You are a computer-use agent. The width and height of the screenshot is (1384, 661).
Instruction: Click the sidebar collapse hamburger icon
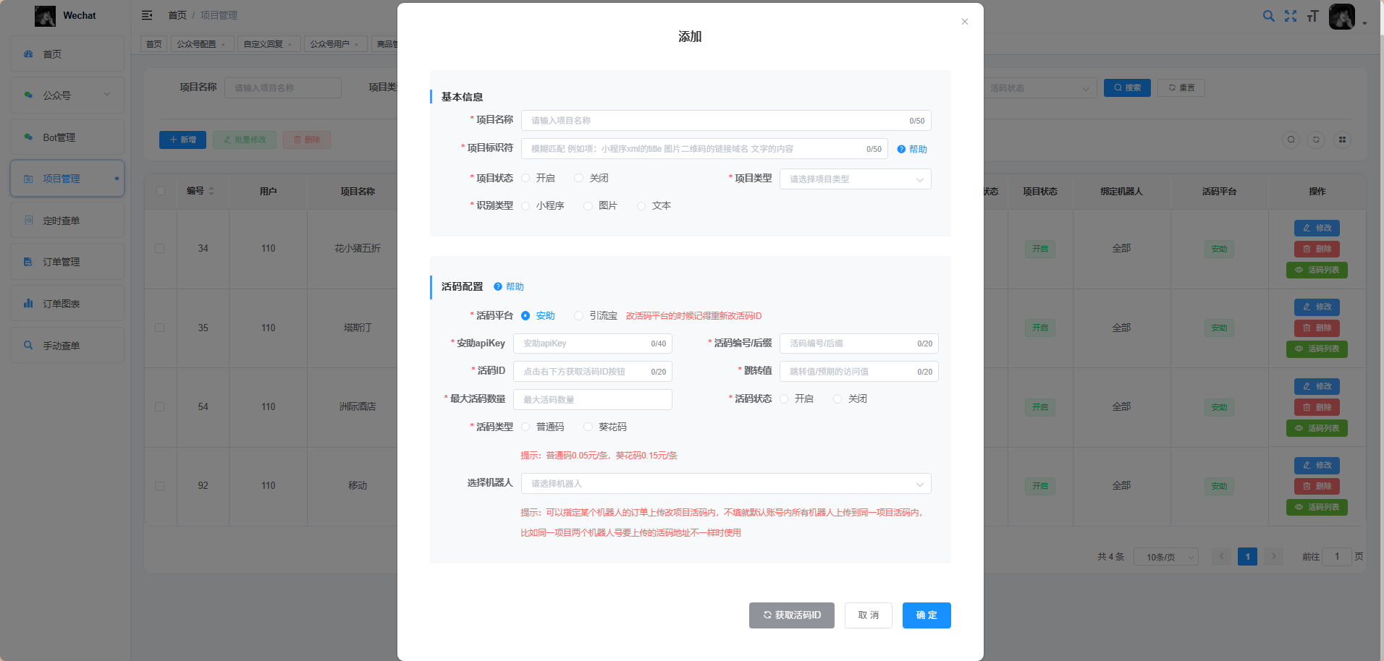point(147,15)
